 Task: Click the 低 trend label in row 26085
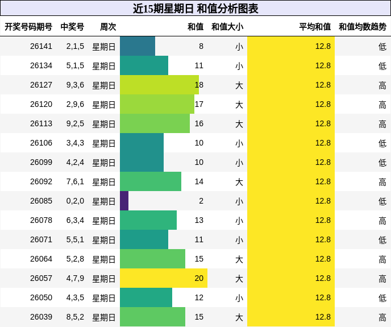coord(382,201)
